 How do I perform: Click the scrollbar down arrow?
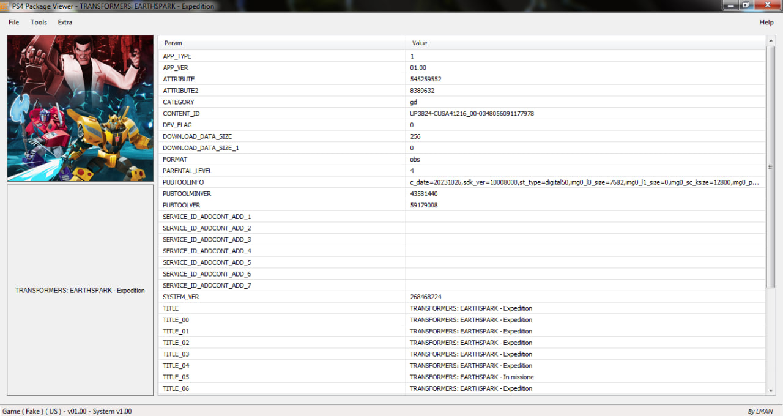click(x=771, y=390)
